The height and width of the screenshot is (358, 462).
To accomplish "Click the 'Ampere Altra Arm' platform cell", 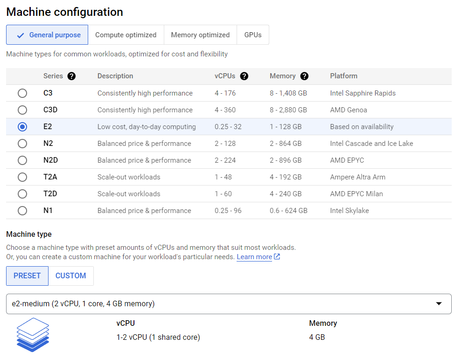I will [357, 177].
